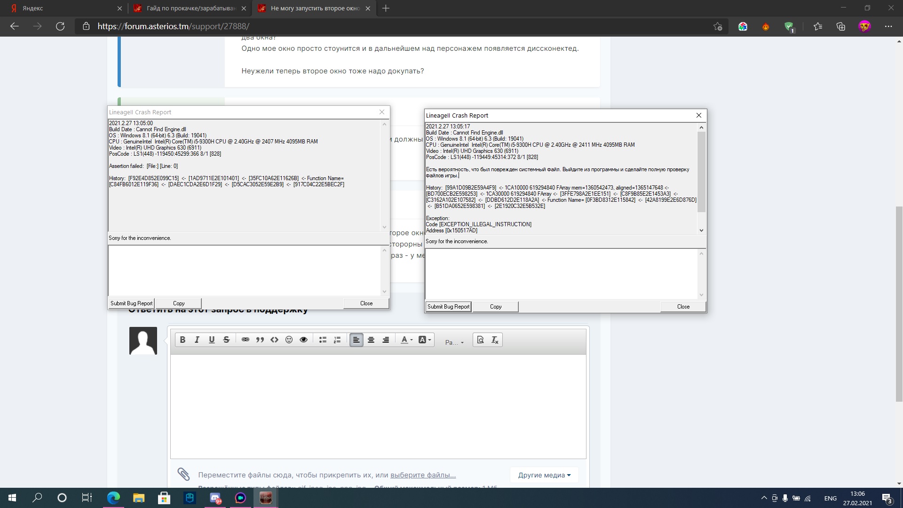Open browser settings and more menu

(888, 26)
